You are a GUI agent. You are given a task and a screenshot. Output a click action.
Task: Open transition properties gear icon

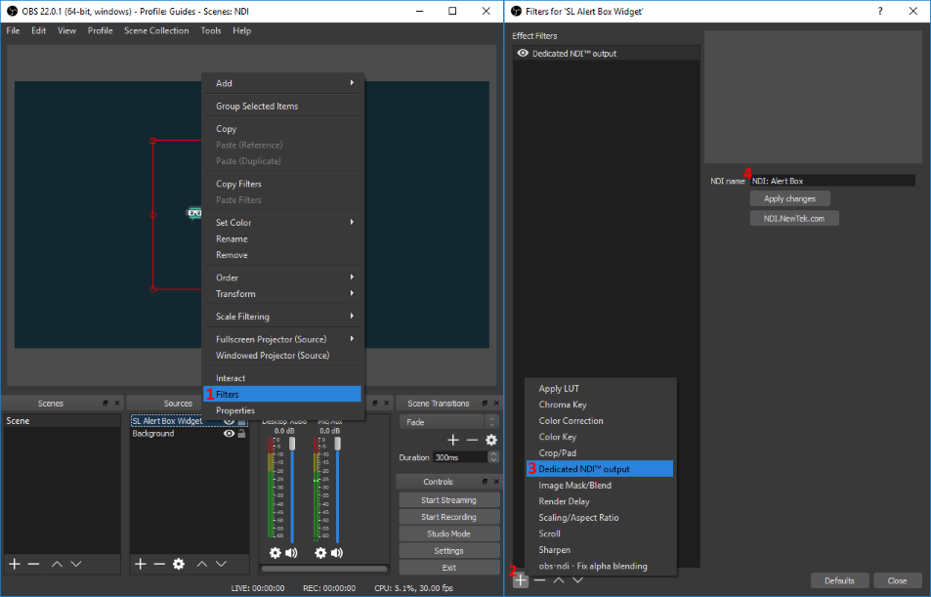[x=491, y=440]
